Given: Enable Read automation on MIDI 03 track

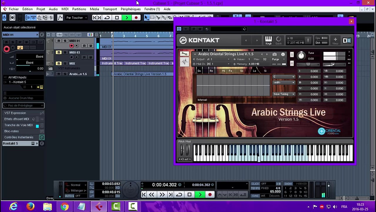Looking at the screenshot, I should (84, 57).
